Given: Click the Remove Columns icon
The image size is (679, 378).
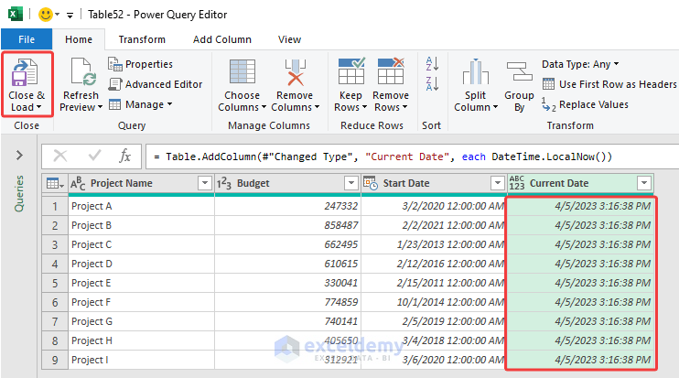Looking at the screenshot, I should tap(295, 72).
